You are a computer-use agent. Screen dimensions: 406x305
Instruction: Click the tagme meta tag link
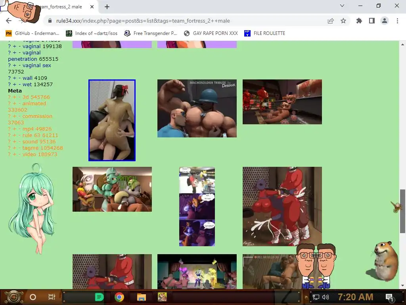point(30,148)
